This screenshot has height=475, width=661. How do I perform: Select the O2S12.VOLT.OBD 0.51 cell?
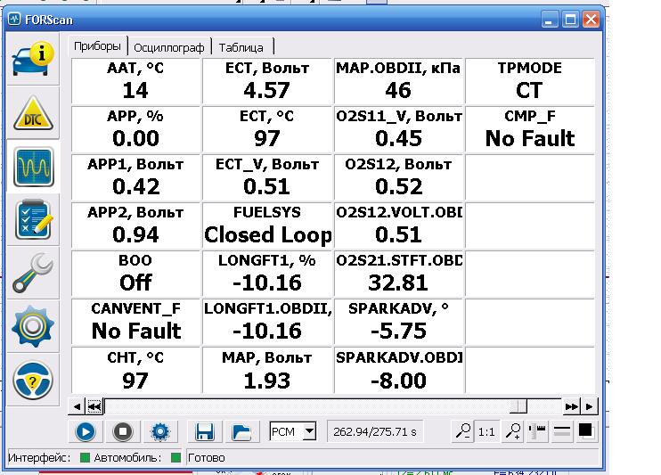(x=398, y=225)
